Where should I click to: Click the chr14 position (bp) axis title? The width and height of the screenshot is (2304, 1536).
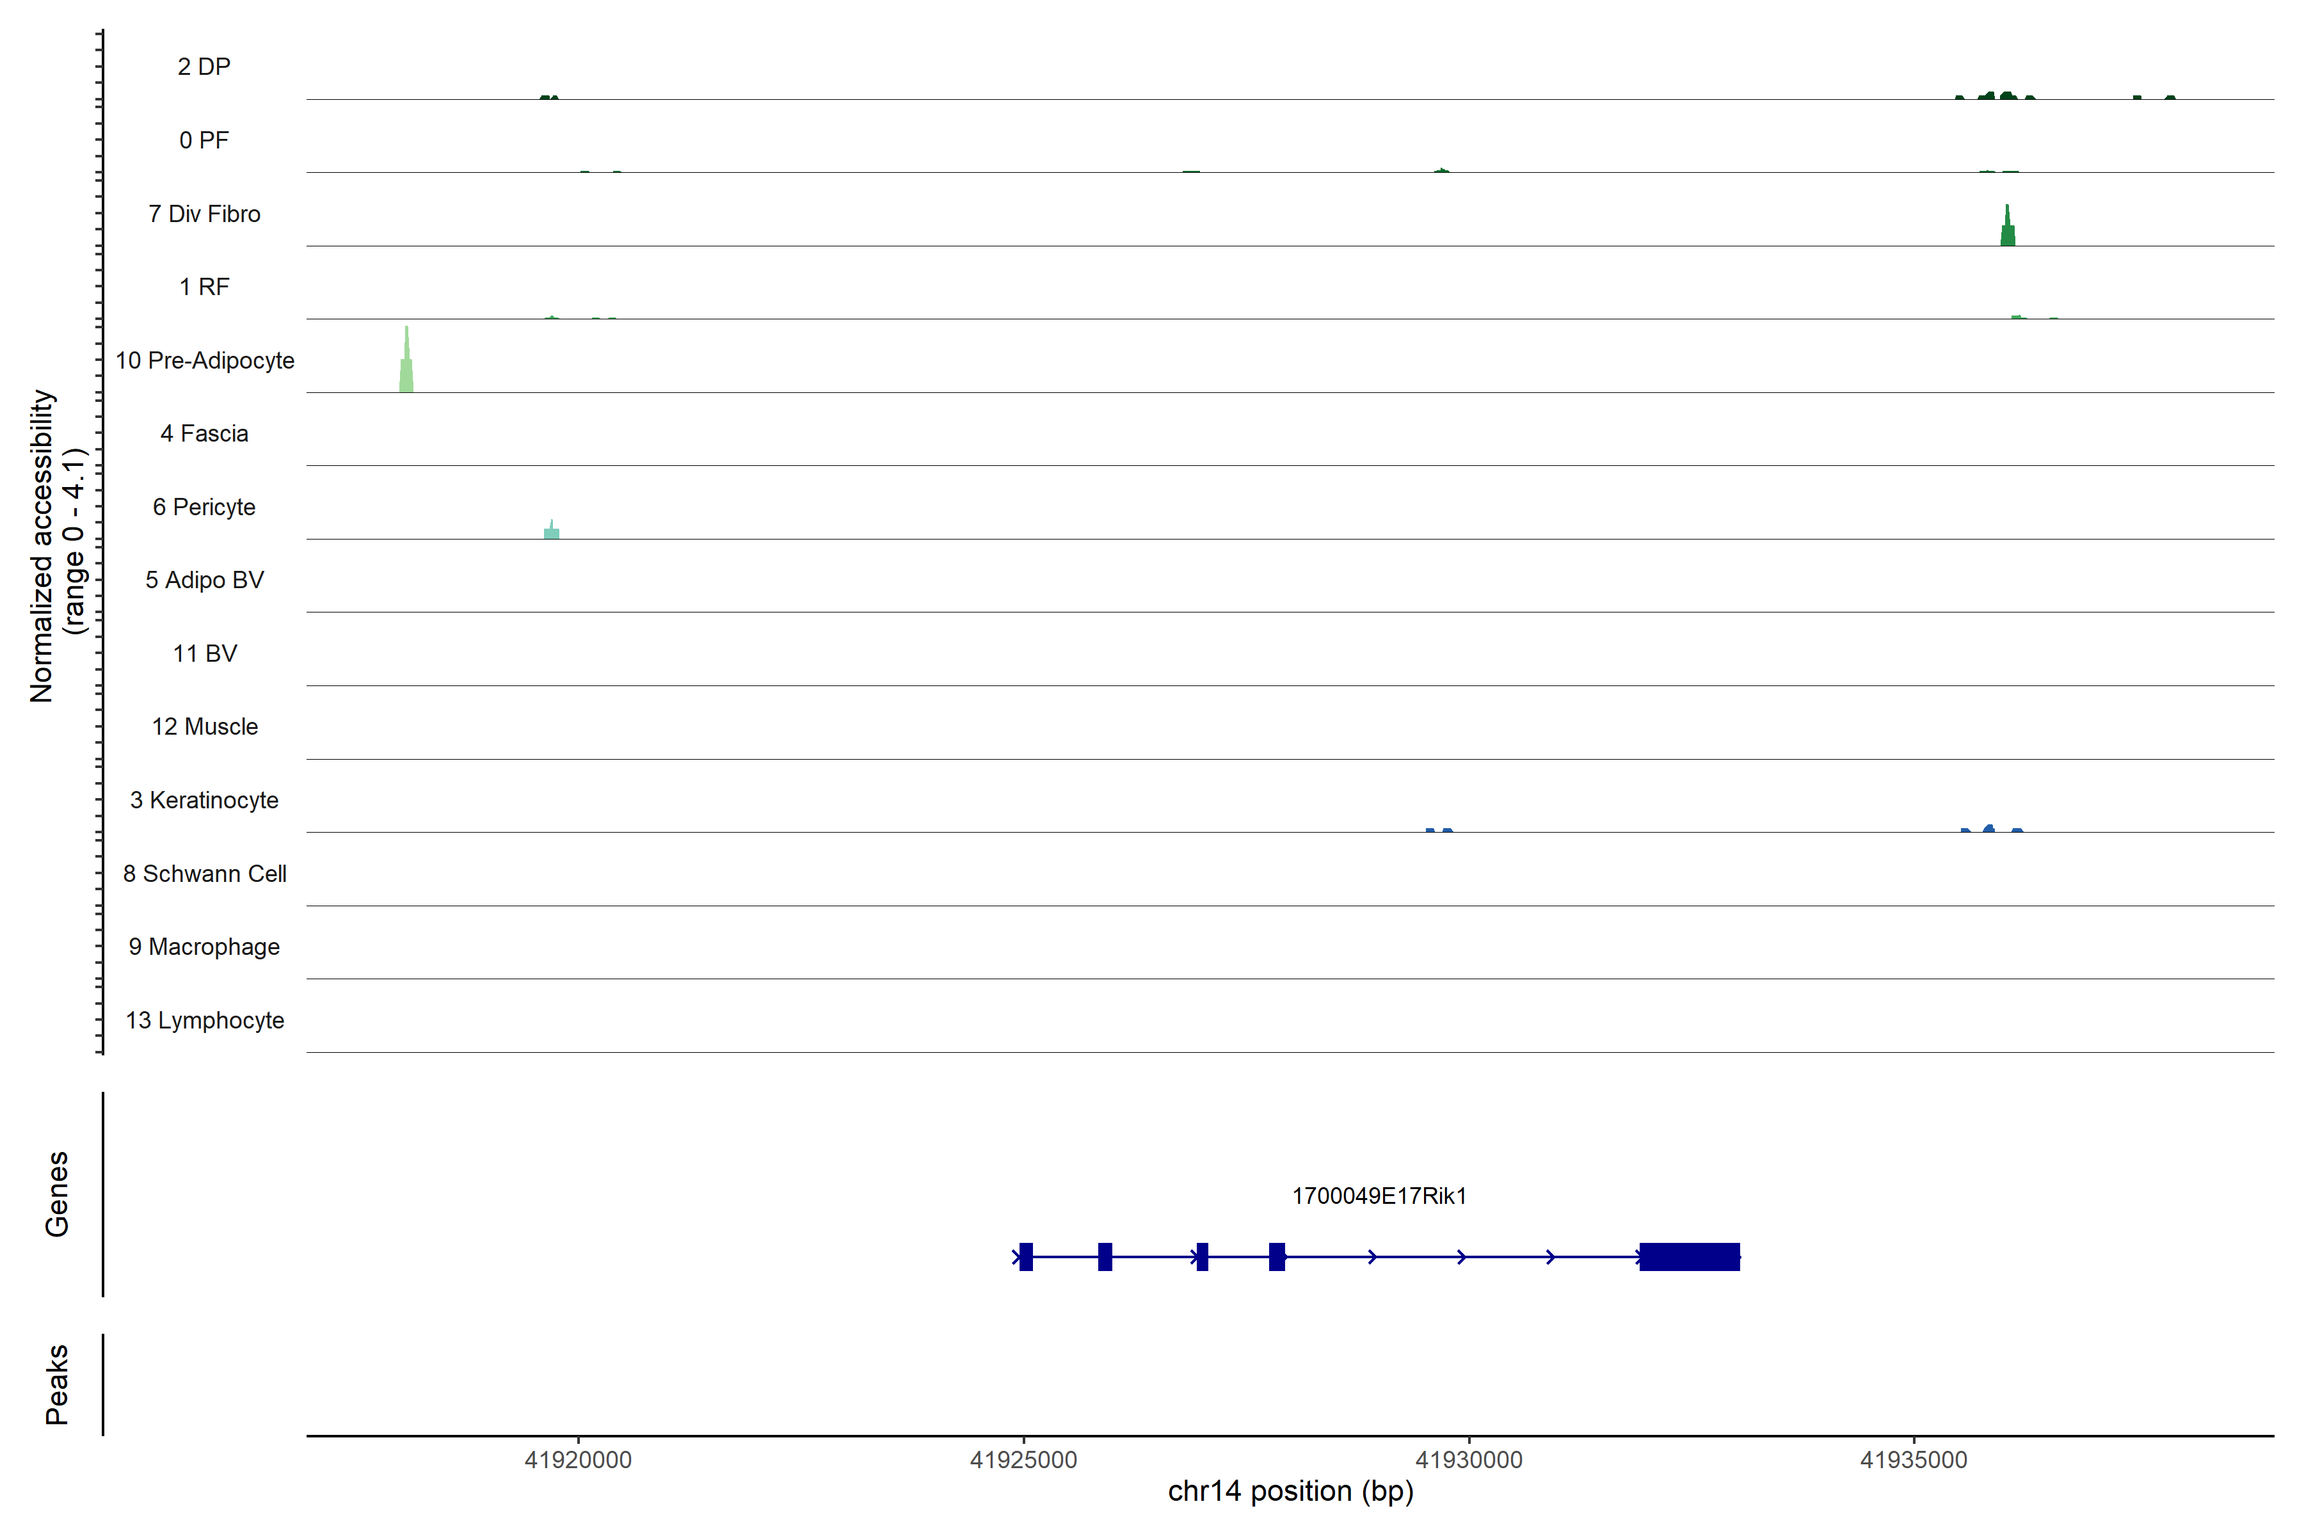pyautogui.click(x=1290, y=1491)
